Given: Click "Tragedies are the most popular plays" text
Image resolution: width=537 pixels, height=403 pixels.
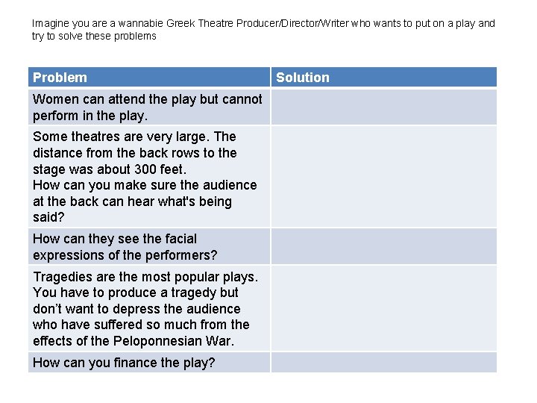Looking at the screenshot, I should pos(145,277).
